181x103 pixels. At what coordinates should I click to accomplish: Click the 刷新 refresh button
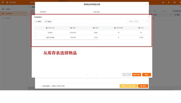pyautogui.click(x=38, y=22)
